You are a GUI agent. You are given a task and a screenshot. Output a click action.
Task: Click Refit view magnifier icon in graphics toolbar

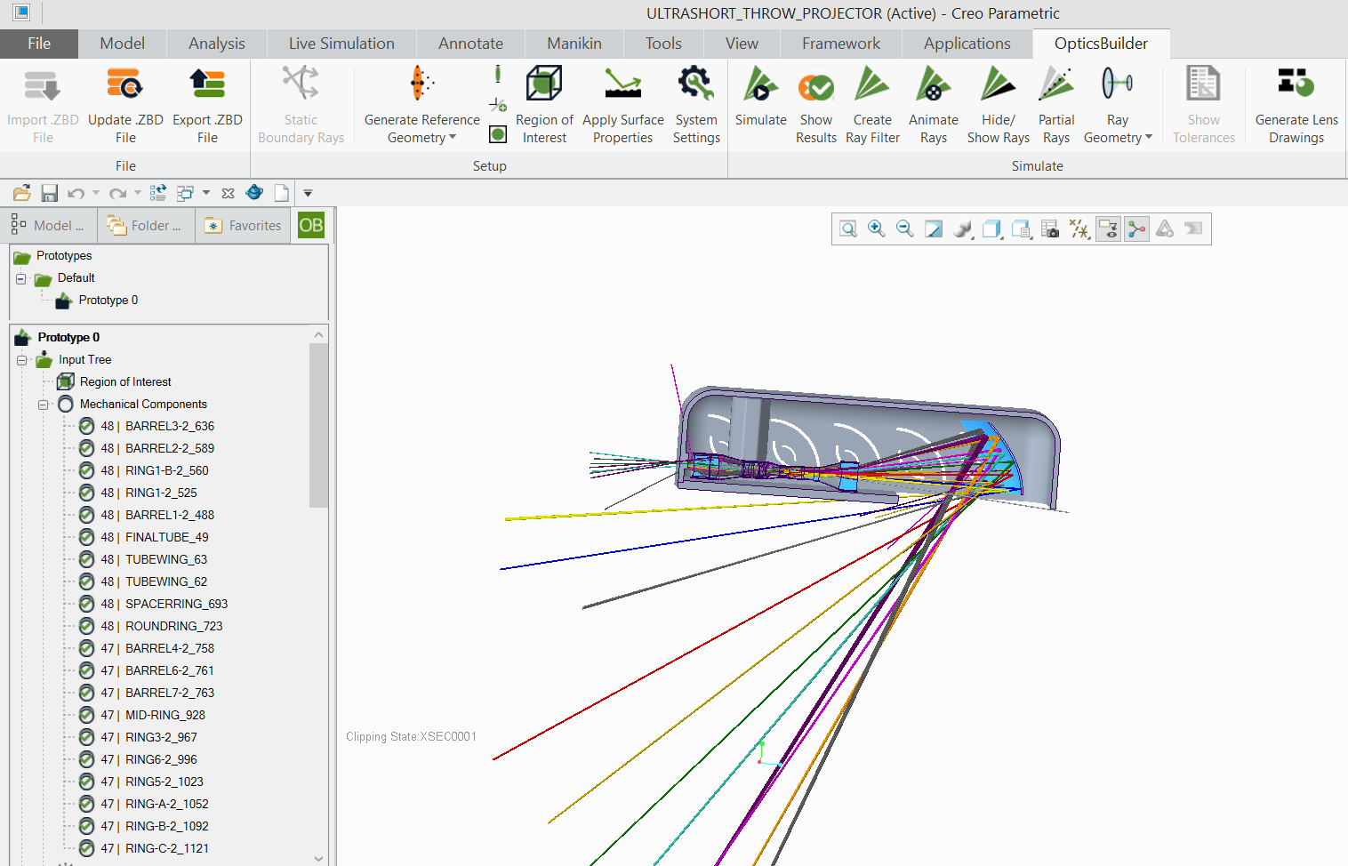point(848,229)
